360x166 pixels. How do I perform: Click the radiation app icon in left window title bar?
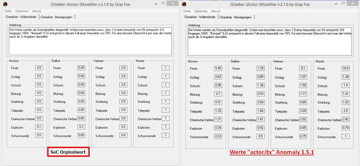tap(5, 4)
